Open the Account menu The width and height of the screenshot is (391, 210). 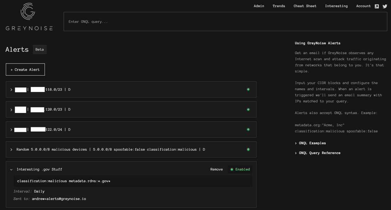pyautogui.click(x=363, y=6)
